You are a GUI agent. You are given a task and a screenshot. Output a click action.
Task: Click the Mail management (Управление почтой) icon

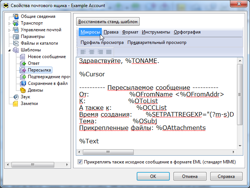16,30
